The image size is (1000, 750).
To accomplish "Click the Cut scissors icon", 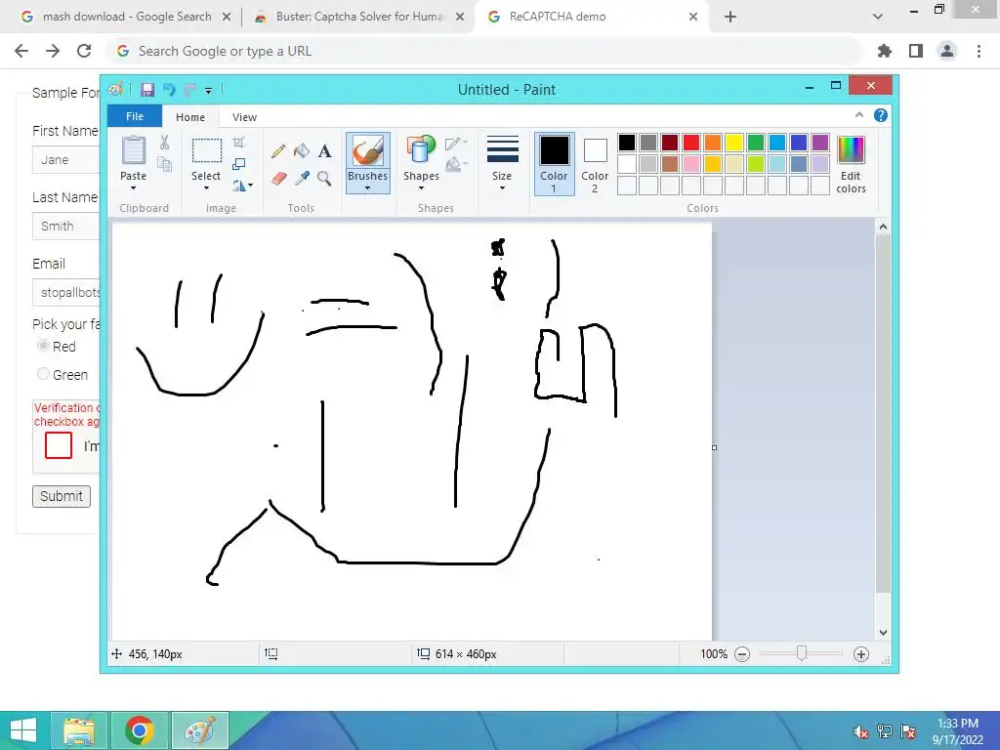I will click(x=164, y=143).
